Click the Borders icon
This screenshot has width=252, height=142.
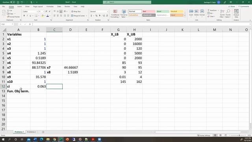click(36, 16)
